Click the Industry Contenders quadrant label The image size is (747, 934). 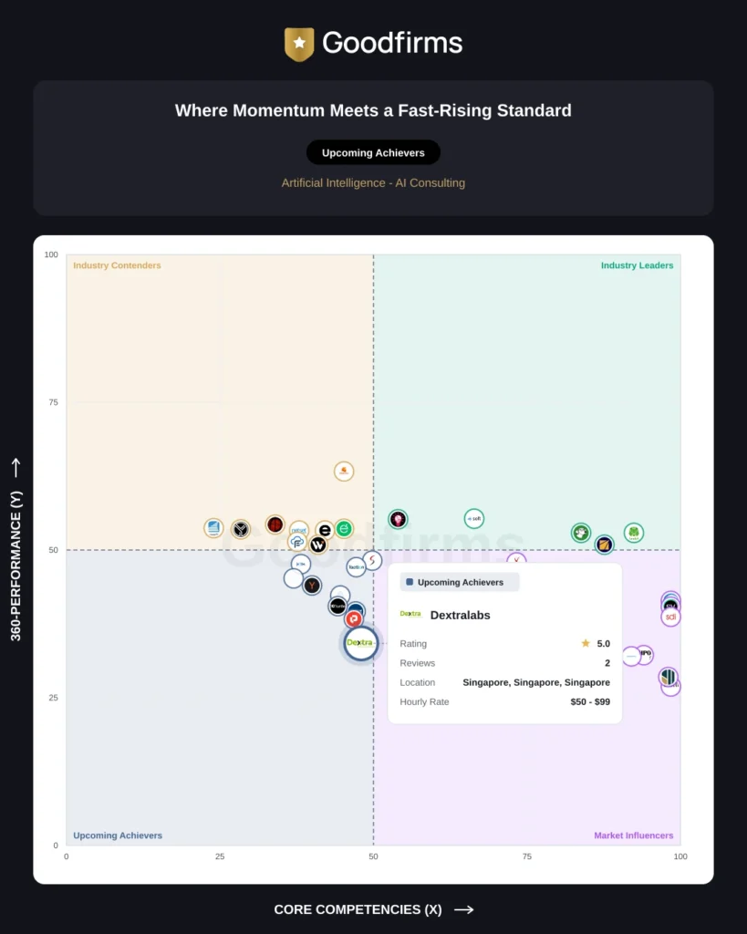(x=117, y=265)
